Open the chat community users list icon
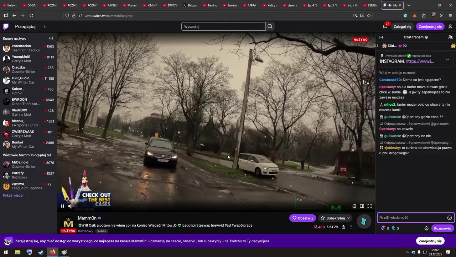 [450, 37]
